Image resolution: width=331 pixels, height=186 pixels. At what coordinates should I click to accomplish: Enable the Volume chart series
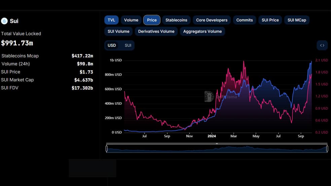tap(131, 20)
